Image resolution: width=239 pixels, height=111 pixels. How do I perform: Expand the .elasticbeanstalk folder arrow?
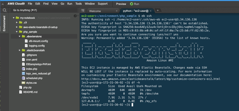pos(20,50)
